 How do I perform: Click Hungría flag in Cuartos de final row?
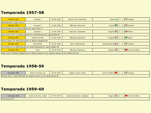(116, 38)
